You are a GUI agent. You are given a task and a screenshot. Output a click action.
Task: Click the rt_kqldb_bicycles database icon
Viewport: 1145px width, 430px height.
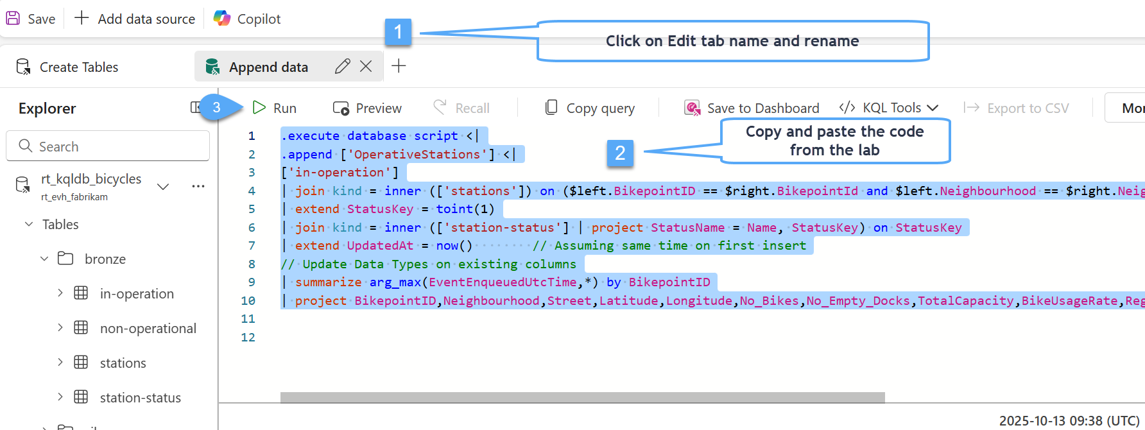click(x=22, y=185)
